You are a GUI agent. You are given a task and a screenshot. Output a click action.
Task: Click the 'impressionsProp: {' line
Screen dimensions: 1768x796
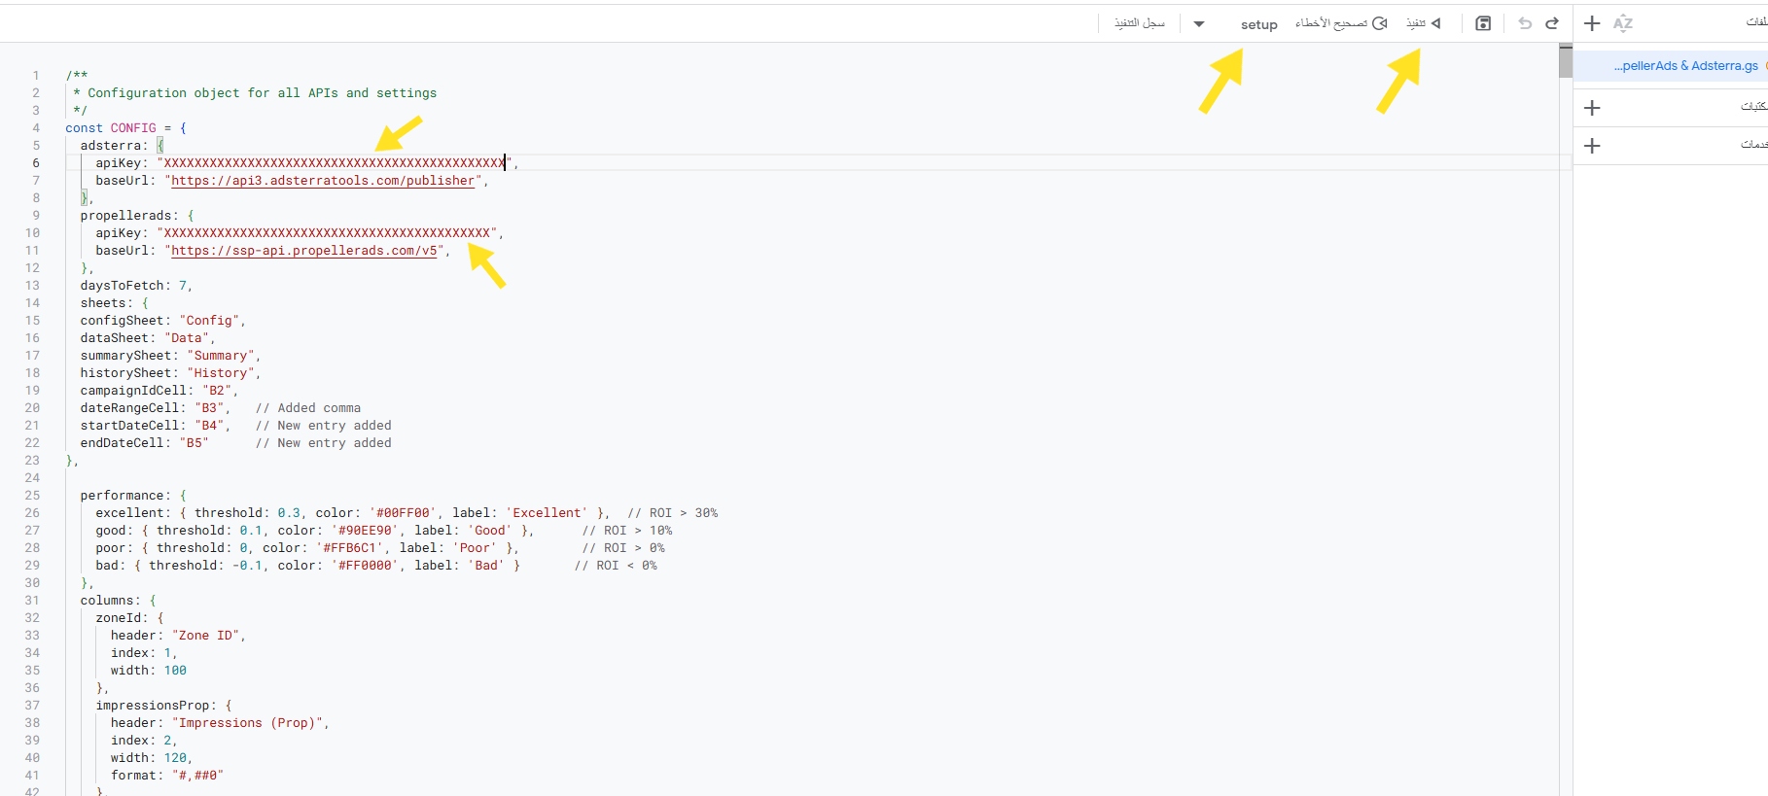tap(163, 706)
